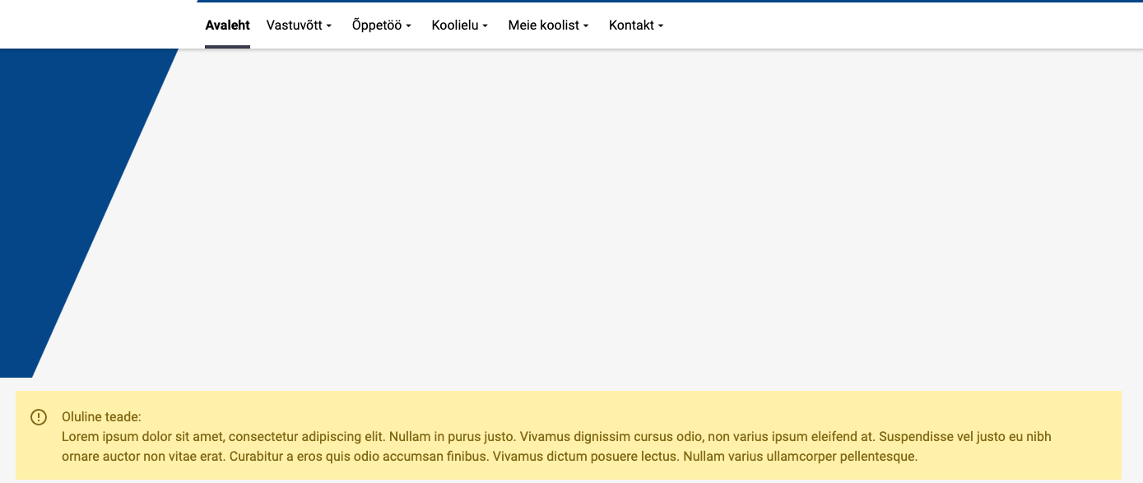The height and width of the screenshot is (483, 1143).
Task: Select the Koolielu navigation item
Action: tap(455, 26)
